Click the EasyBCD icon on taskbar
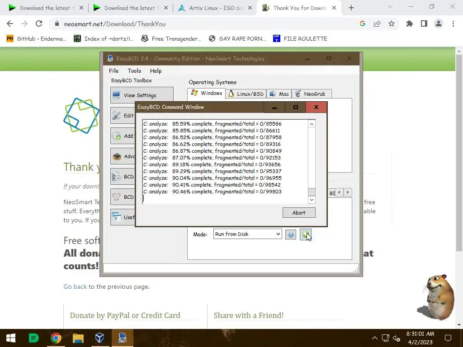The image size is (463, 347). (122, 338)
